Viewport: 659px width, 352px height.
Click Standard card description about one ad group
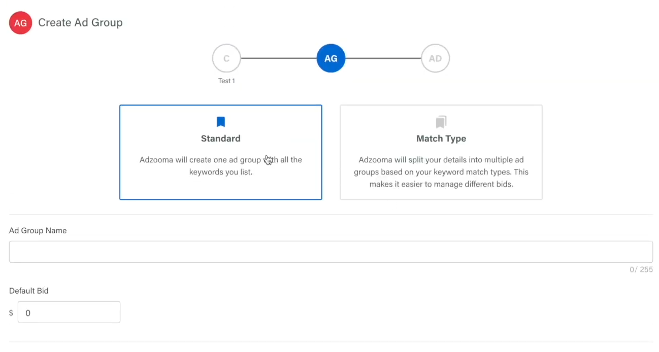pos(221,166)
